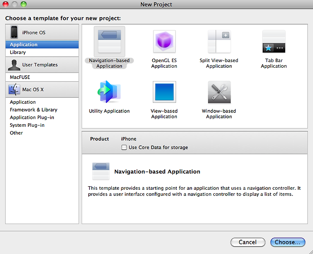Select the Tab Bar Application icon
This screenshot has width=313, height=254.
tap(274, 42)
